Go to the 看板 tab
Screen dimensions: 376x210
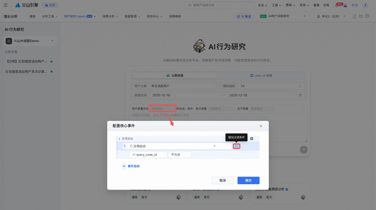[33, 16]
